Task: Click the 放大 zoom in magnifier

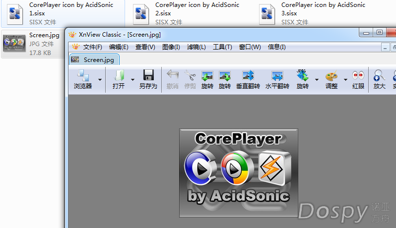Action: (379, 80)
